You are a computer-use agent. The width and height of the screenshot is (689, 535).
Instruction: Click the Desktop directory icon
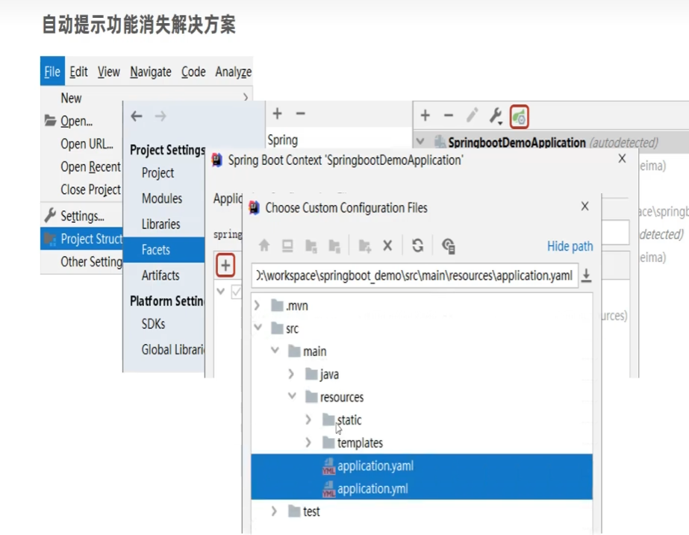click(287, 245)
